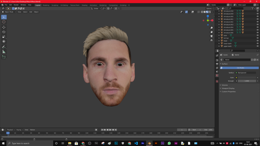Click the X axis on navigation gizmo
This screenshot has width=260, height=146.
click(x=212, y=20)
